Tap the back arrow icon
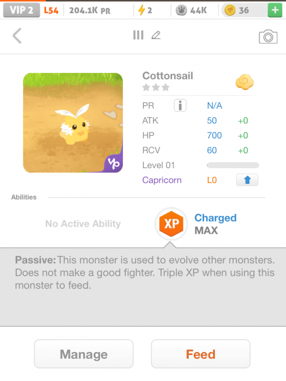The height and width of the screenshot is (381, 286). pos(17,36)
